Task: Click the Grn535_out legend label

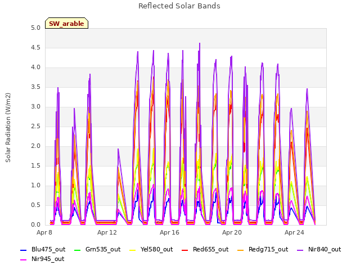Action: 103,250
